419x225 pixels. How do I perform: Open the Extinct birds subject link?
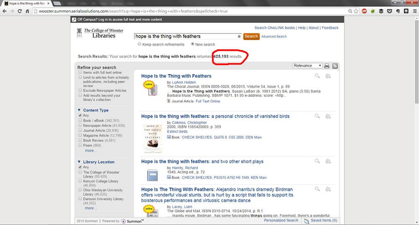(177, 131)
